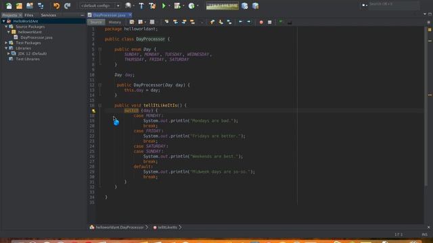Screen dimensions: 433x243
Task: Select DayProcessor.java in project tree
Action: point(37,38)
